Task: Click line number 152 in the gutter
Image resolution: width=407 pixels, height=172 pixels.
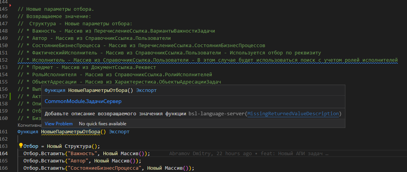Action: pyautogui.click(x=3, y=60)
